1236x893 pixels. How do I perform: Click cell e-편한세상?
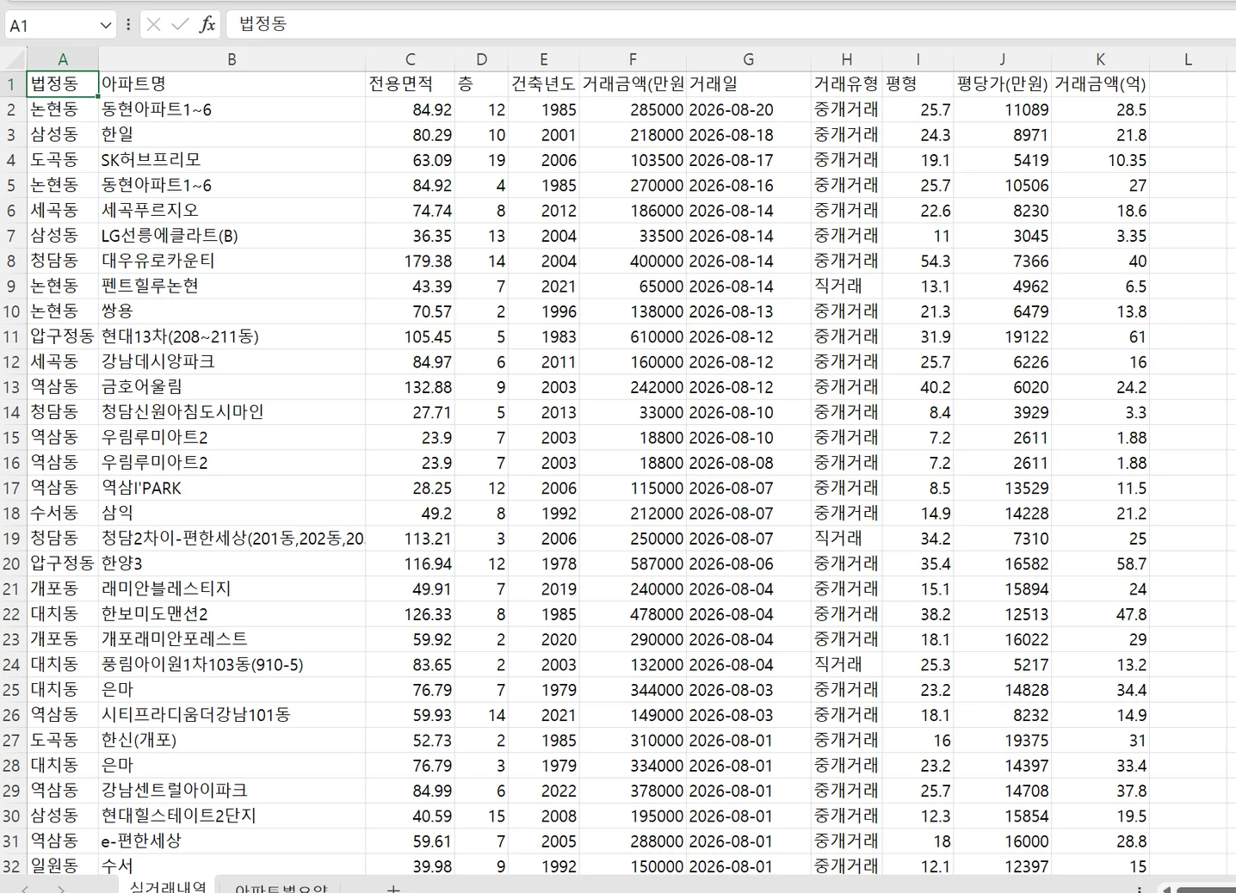tap(232, 841)
